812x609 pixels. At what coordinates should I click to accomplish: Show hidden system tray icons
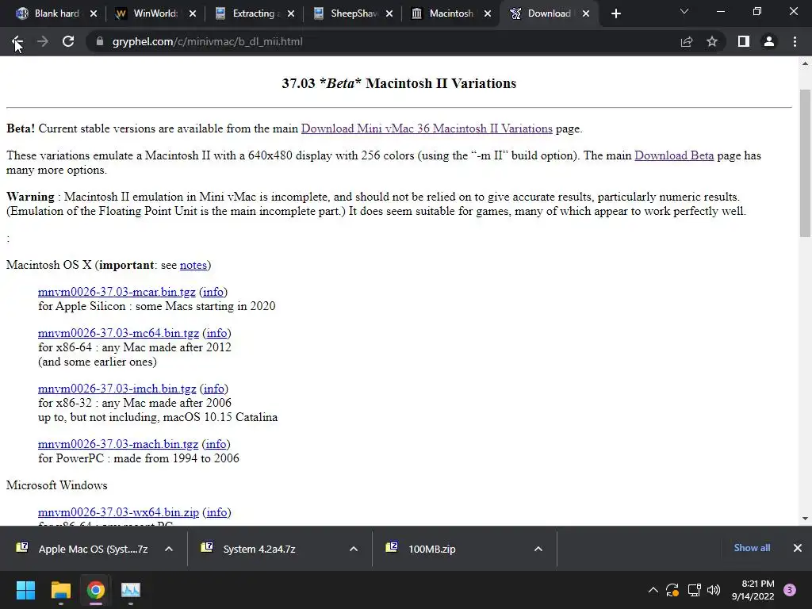pyautogui.click(x=653, y=590)
